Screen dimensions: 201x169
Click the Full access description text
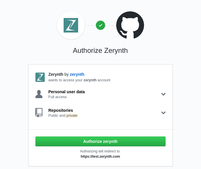[58, 97]
